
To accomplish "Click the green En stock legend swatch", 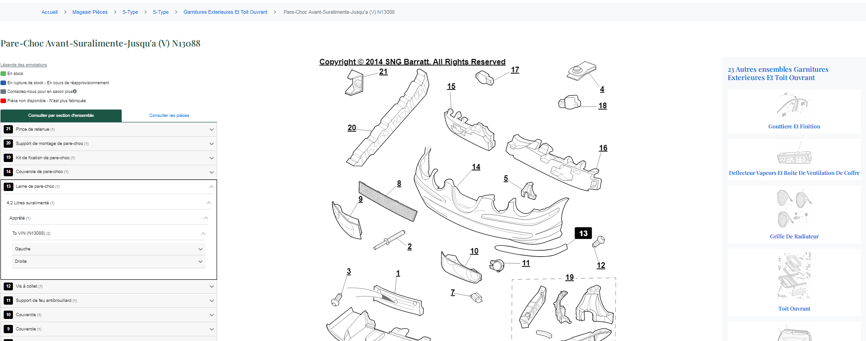I will (x=3, y=74).
